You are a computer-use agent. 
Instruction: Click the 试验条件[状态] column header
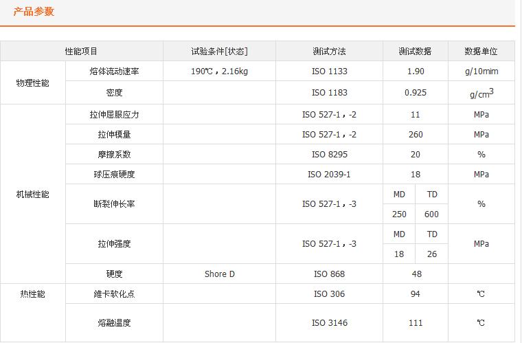coord(219,52)
